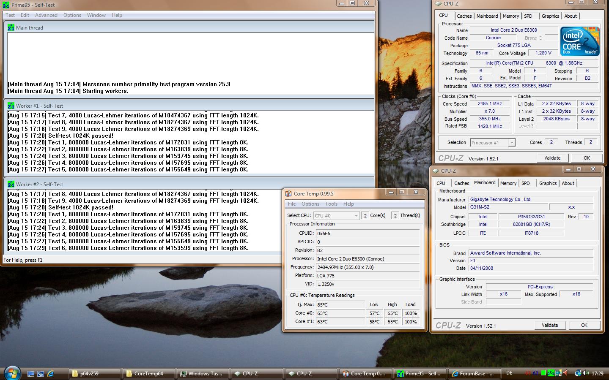Switch to About tab in CPU-Z processor window
Image resolution: width=609 pixels, height=380 pixels.
click(571, 16)
